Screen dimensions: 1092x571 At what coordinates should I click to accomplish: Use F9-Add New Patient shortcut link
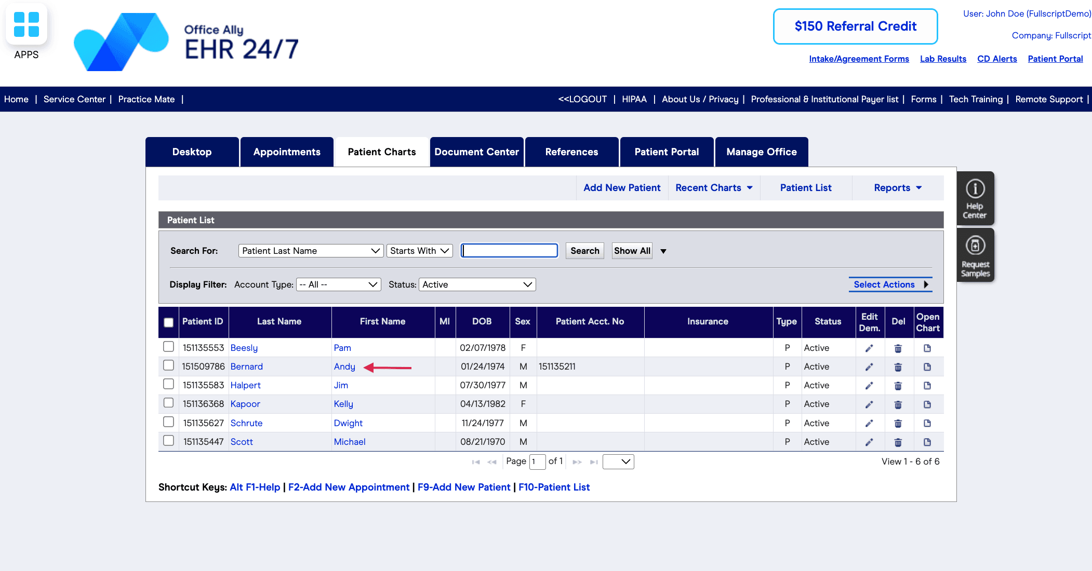coord(464,487)
